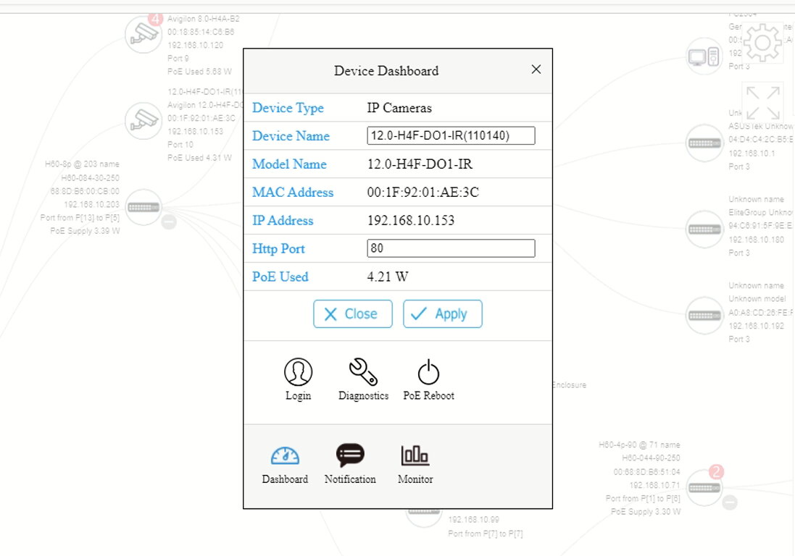795x556 pixels.
Task: Open the topology settings gear
Action: [x=762, y=43]
